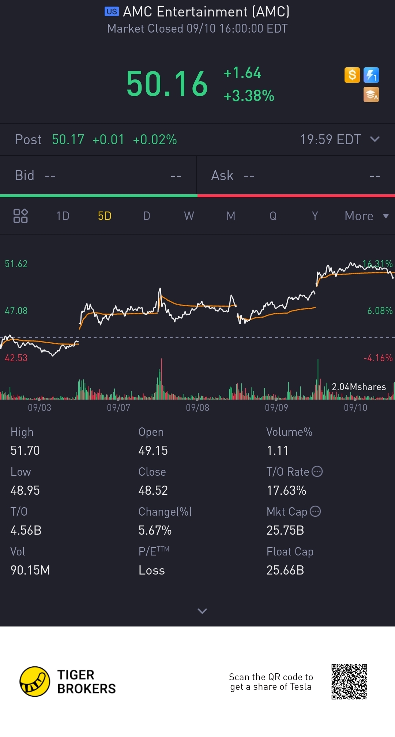The image size is (395, 737).
Task: Tap the Low value 48.95
Action: tap(25, 490)
